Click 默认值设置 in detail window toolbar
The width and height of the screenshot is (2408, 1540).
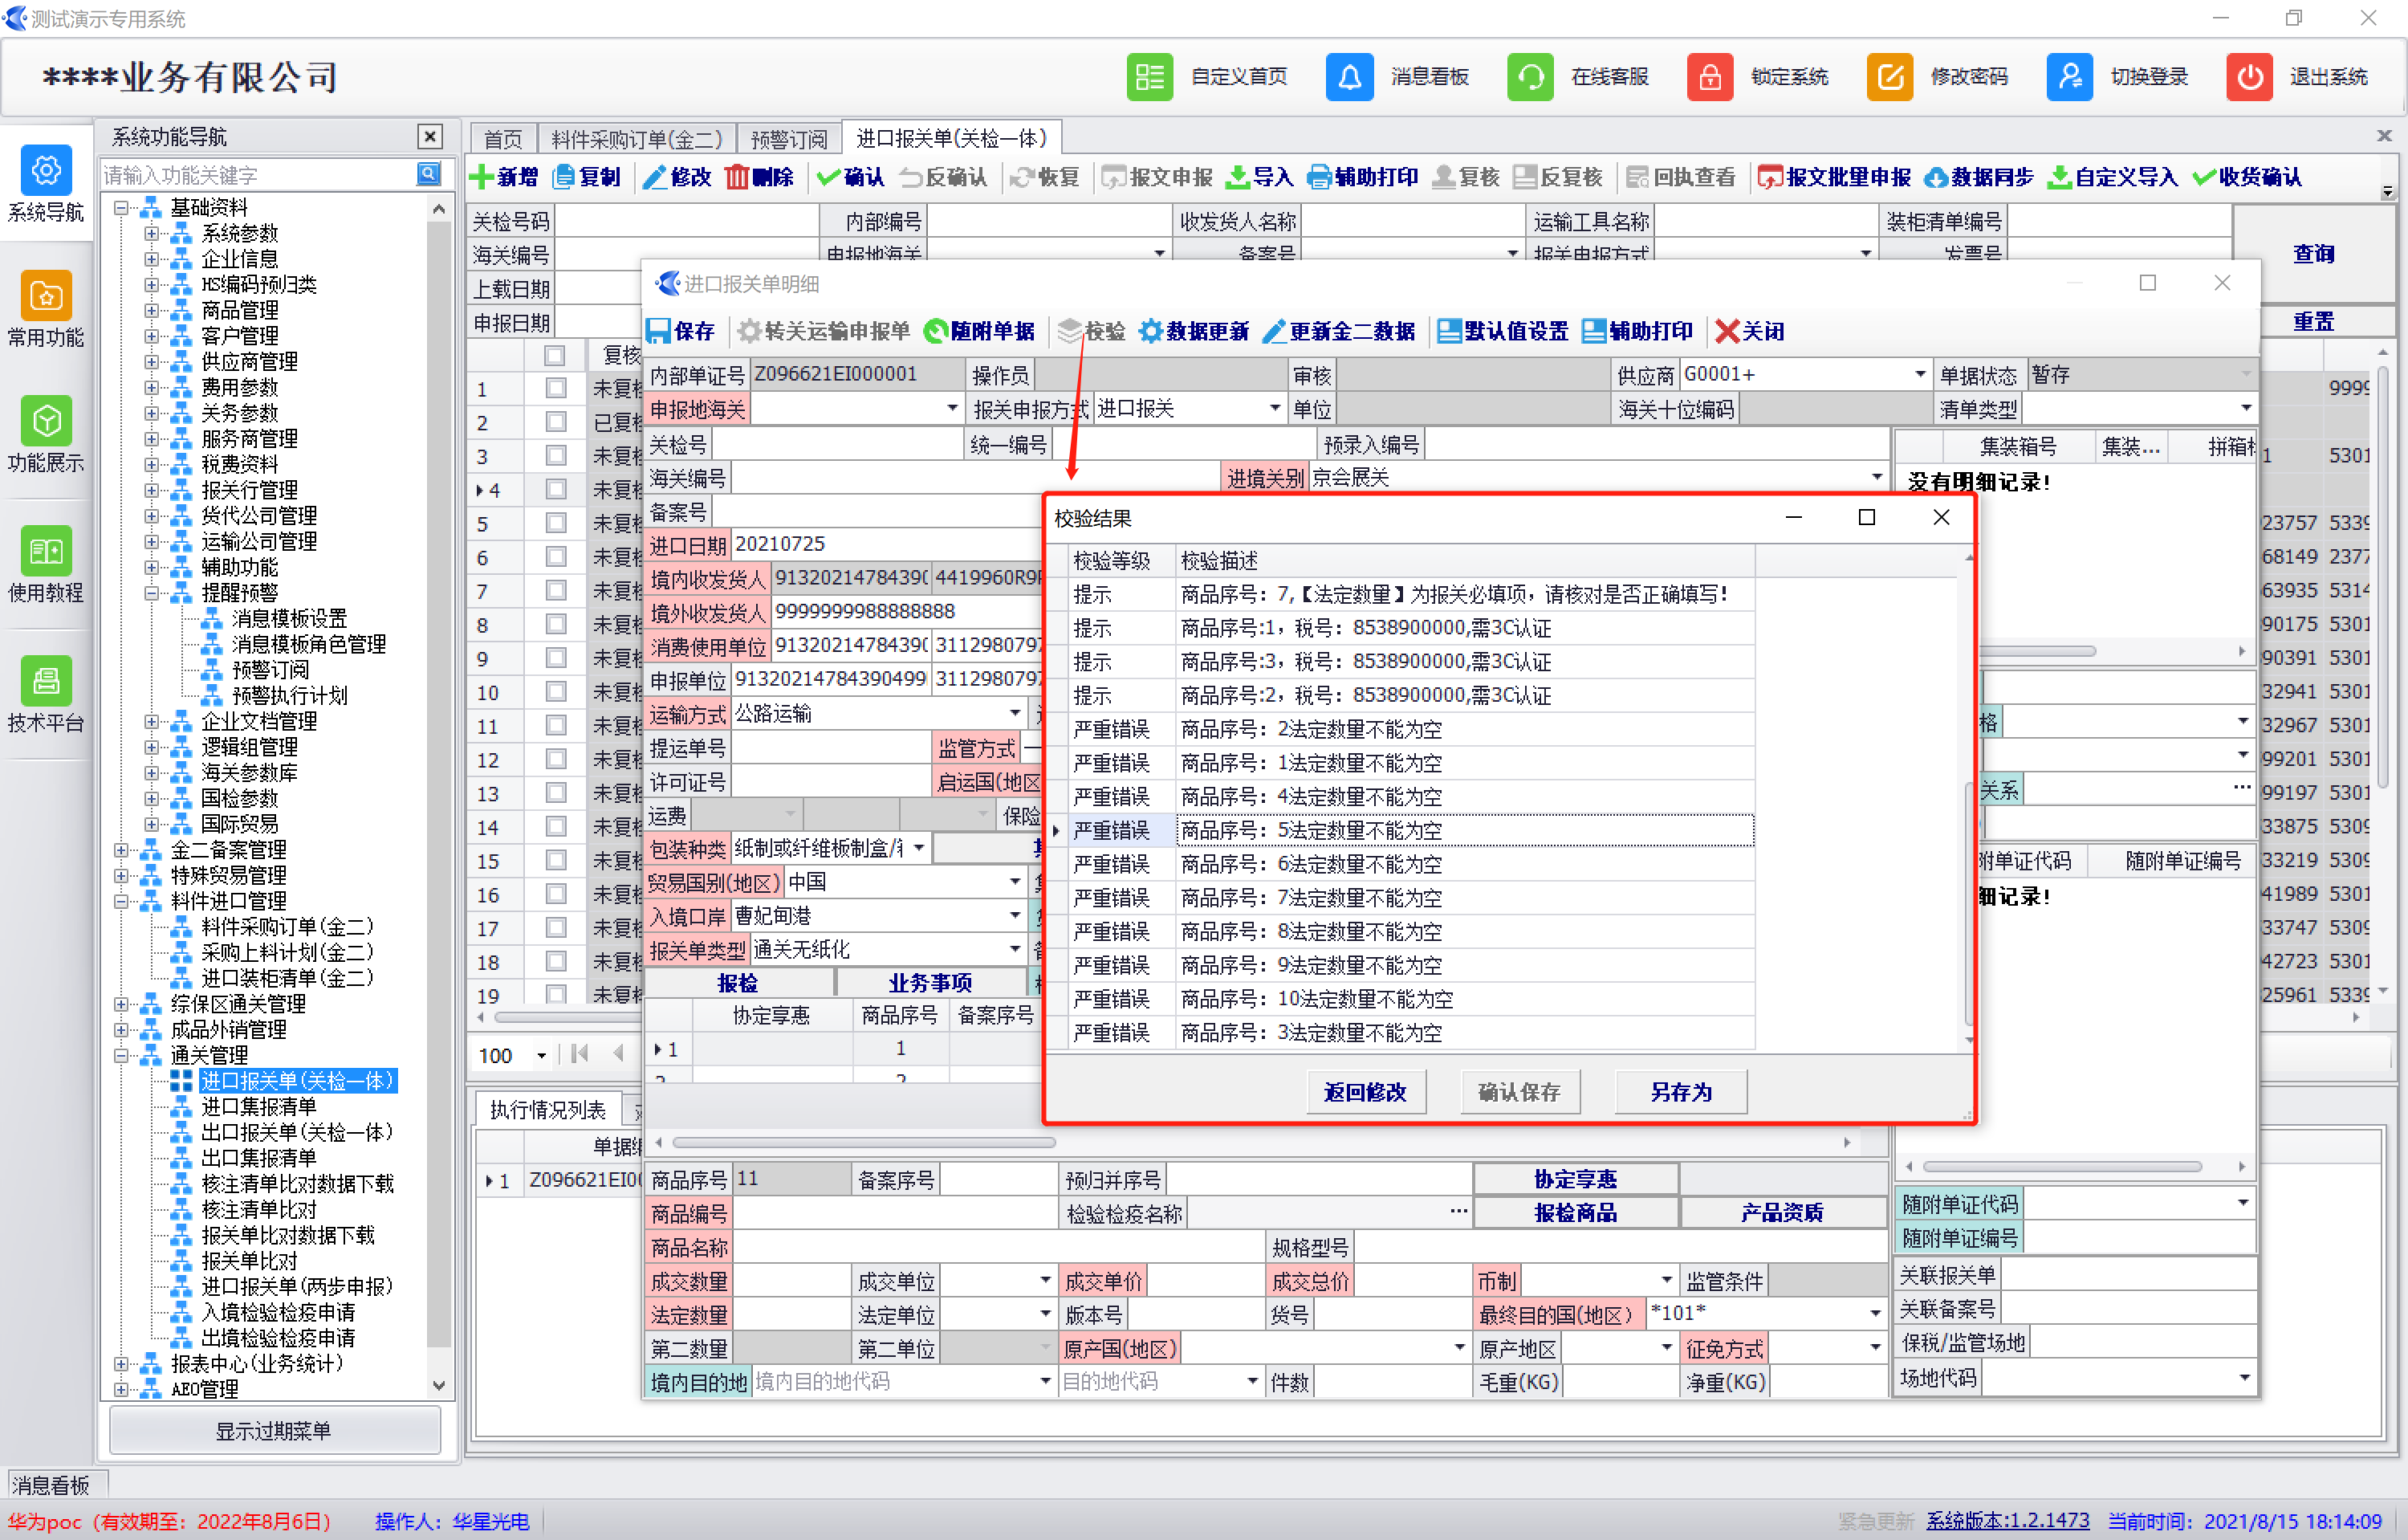pos(1502,331)
